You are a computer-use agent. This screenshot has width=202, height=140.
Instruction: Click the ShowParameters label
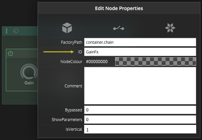[x=67, y=120]
